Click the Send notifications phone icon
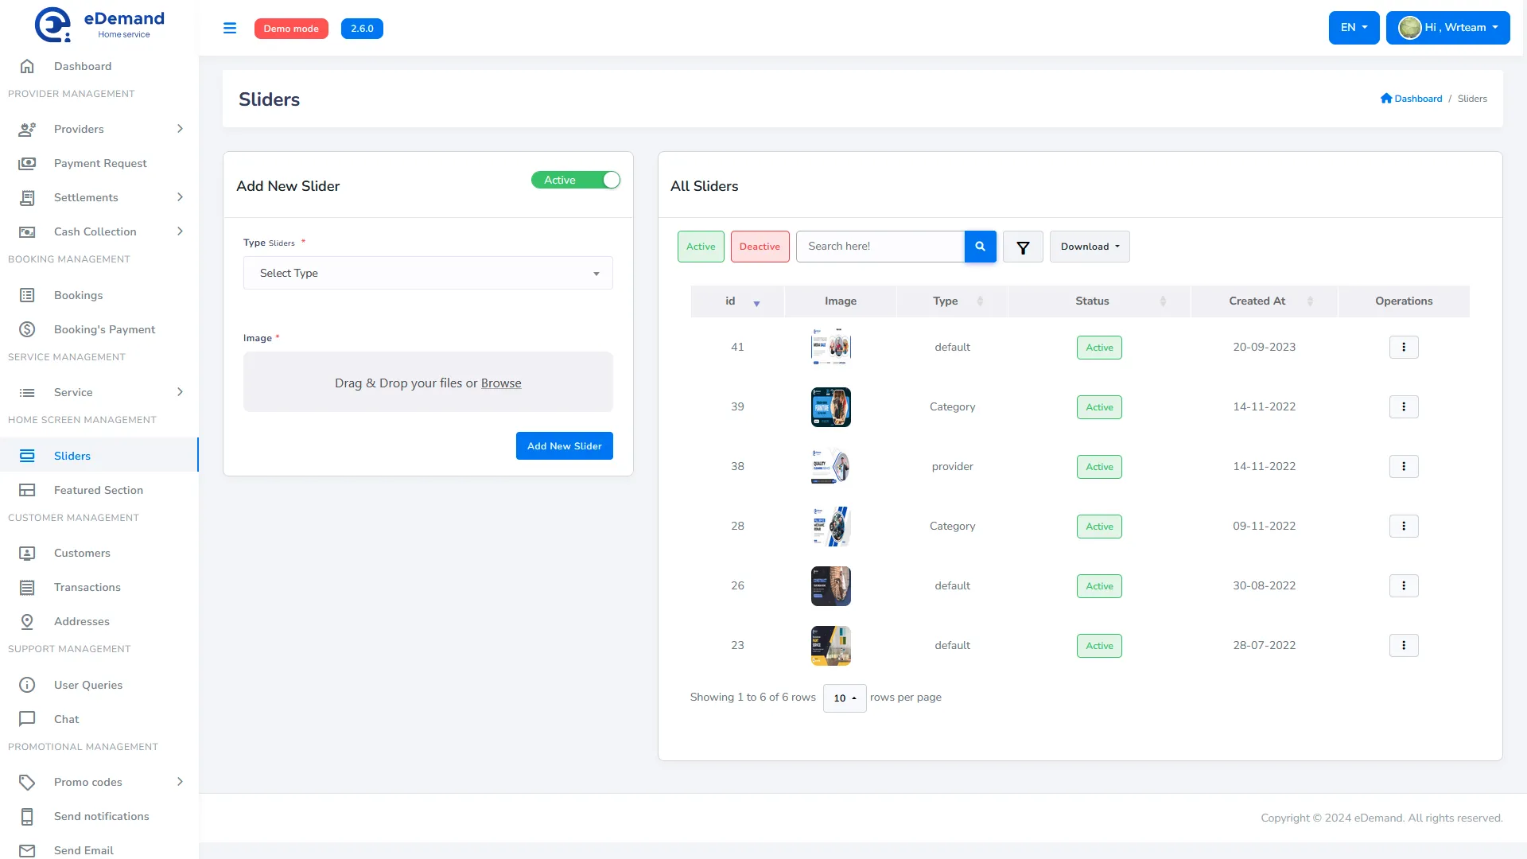Image resolution: width=1527 pixels, height=859 pixels. pyautogui.click(x=27, y=816)
